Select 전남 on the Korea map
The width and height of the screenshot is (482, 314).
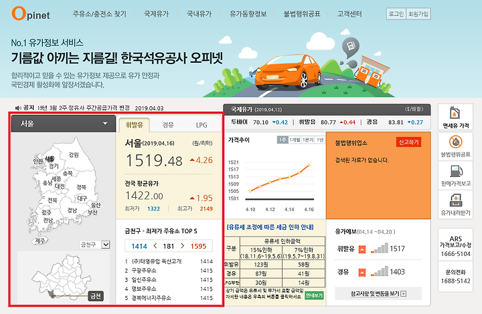(48, 220)
